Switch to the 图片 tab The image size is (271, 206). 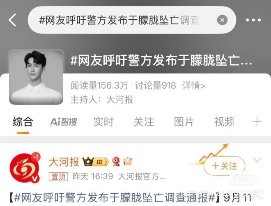click(x=184, y=122)
